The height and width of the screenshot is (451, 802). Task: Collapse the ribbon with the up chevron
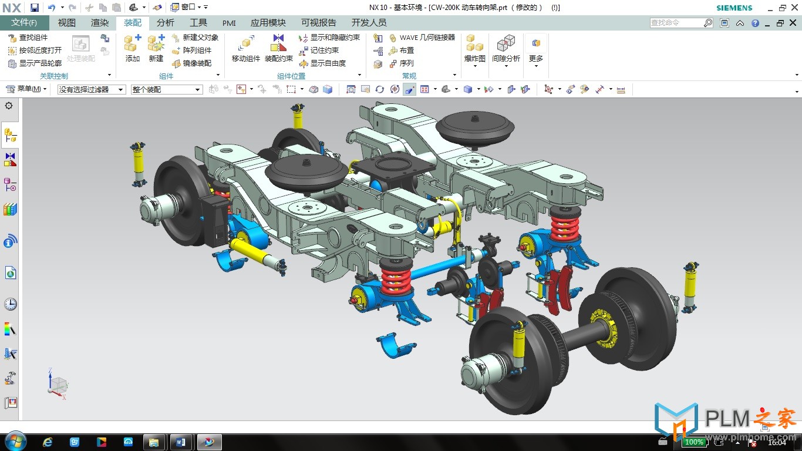740,23
